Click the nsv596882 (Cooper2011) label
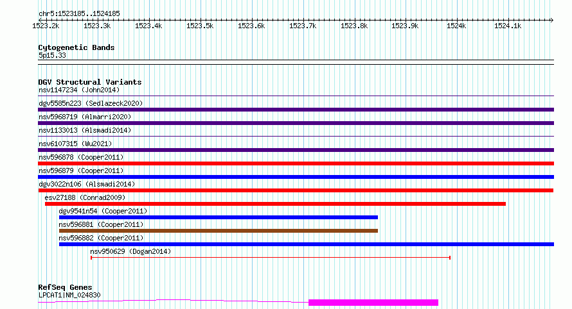The height and width of the screenshot is (309, 572). [x=101, y=238]
